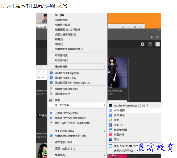Open with the 照片 icon
This screenshot has width=177, height=158.
click(110, 139)
